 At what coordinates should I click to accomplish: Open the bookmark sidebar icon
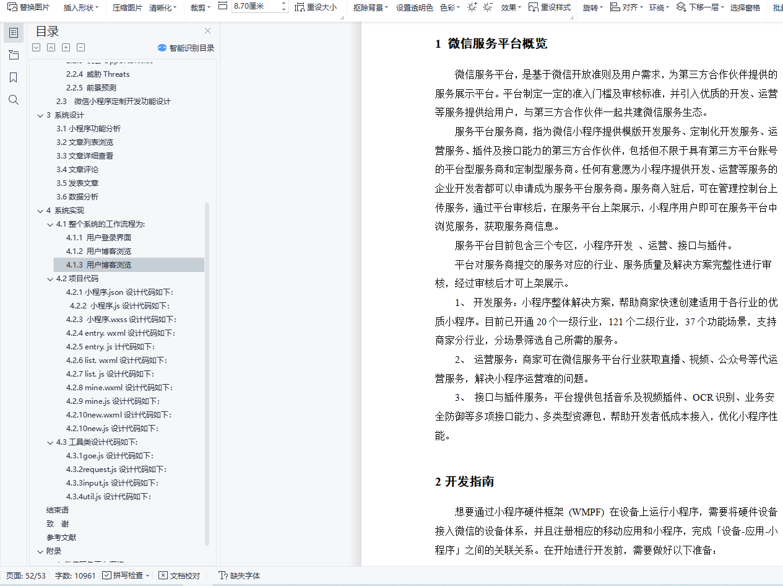coord(14,77)
